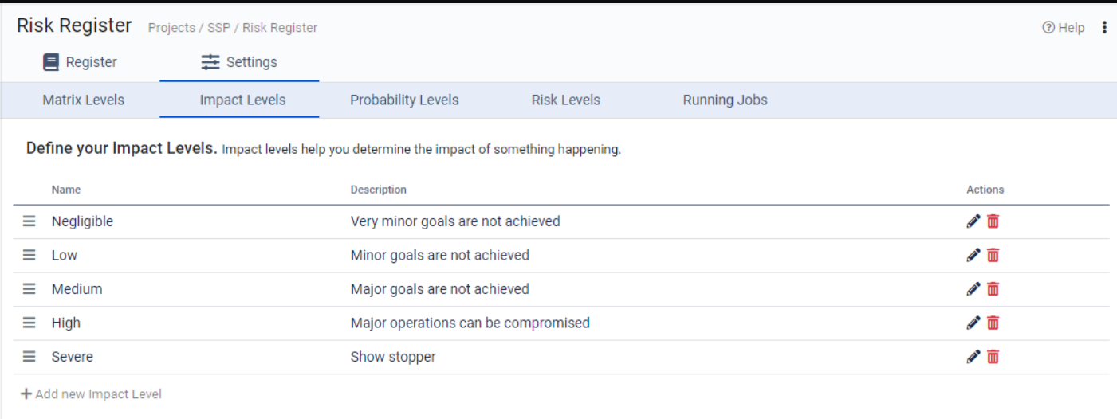Edit the Negligible impact level
1117x419 pixels.
[x=973, y=221]
